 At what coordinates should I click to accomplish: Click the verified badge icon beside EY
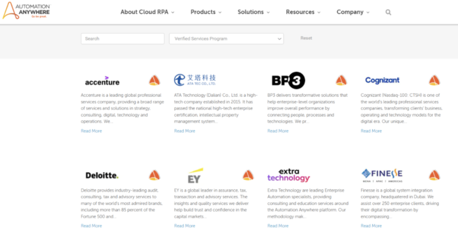point(248,175)
